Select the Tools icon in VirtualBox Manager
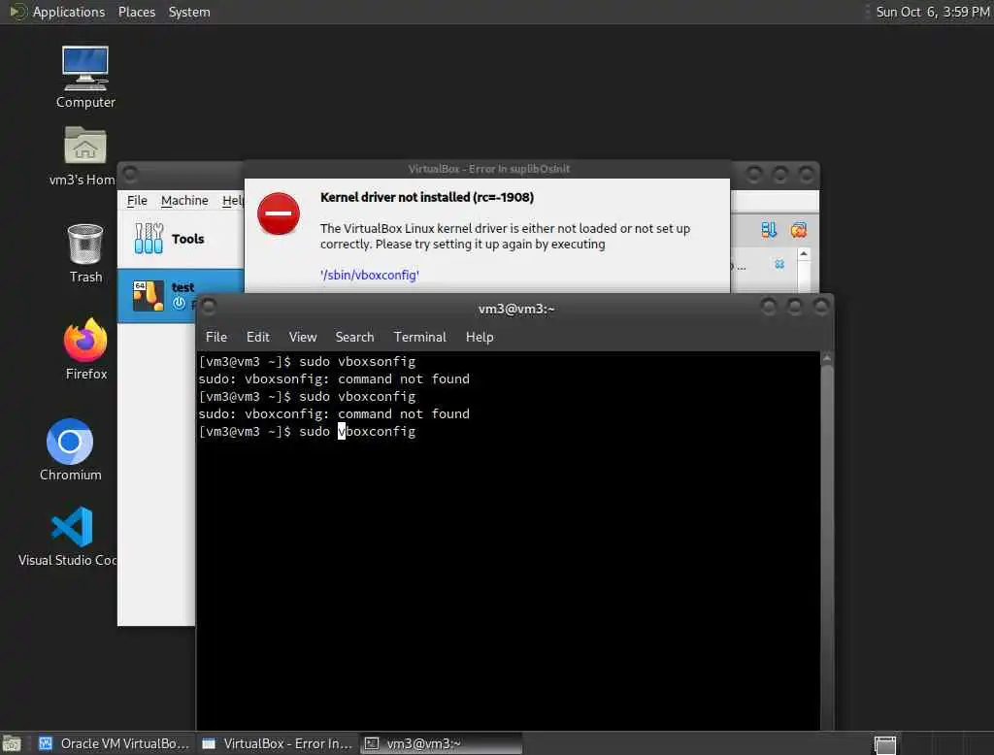This screenshot has width=994, height=755. click(149, 239)
